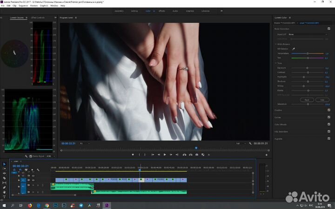Open Google Chrome from the taskbar
The width and height of the screenshot is (335, 209).
pos(47,205)
